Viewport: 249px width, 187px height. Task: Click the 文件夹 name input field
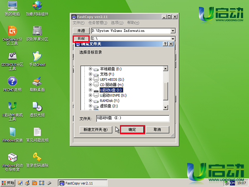tap(133, 118)
